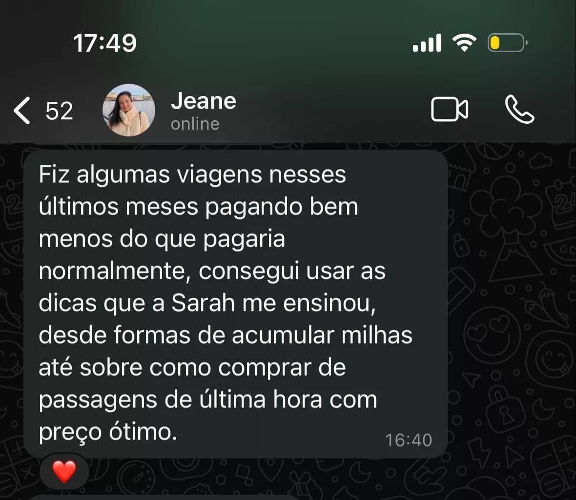Tap the cellular signal bars
This screenshot has height=500, width=576.
point(427,43)
